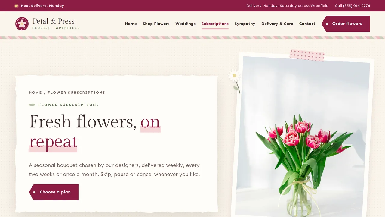
Task: Open the Home navigation item
Action: [131, 24]
